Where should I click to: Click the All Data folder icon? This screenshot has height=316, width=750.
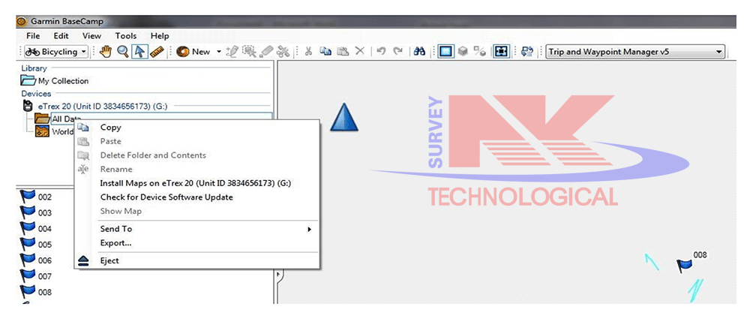(43, 119)
